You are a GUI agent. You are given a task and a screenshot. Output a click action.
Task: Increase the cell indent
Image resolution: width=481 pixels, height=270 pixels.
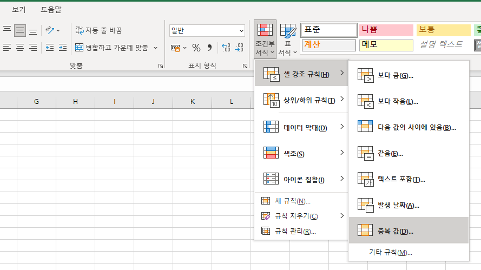pyautogui.click(x=63, y=48)
